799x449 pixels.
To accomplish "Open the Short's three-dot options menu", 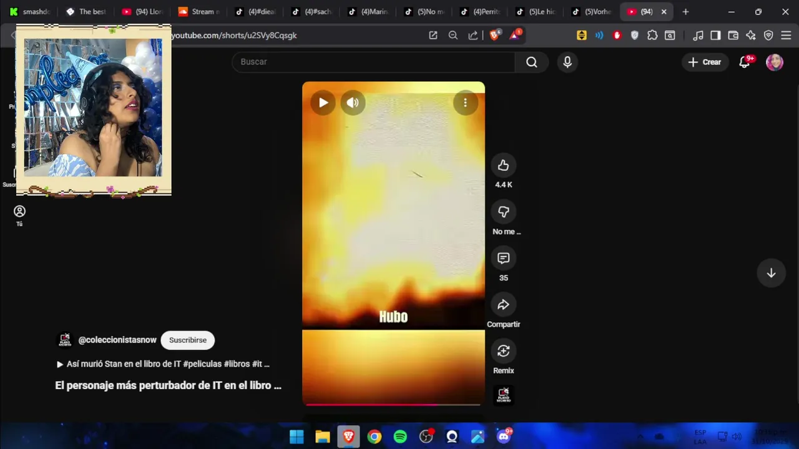I will click(x=465, y=103).
